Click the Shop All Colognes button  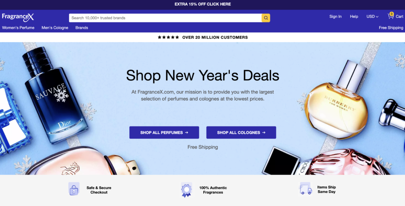[x=241, y=132]
